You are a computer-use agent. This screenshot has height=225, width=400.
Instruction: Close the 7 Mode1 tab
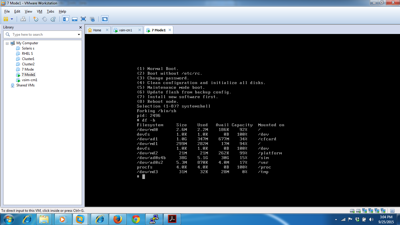169,30
